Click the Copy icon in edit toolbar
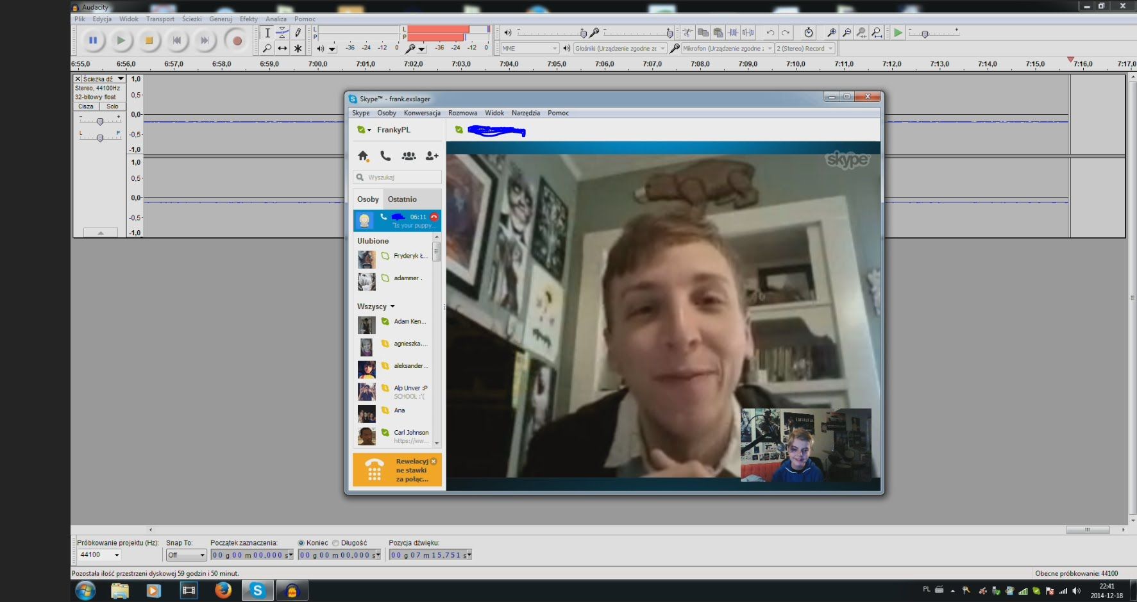The width and height of the screenshot is (1137, 602). (703, 33)
